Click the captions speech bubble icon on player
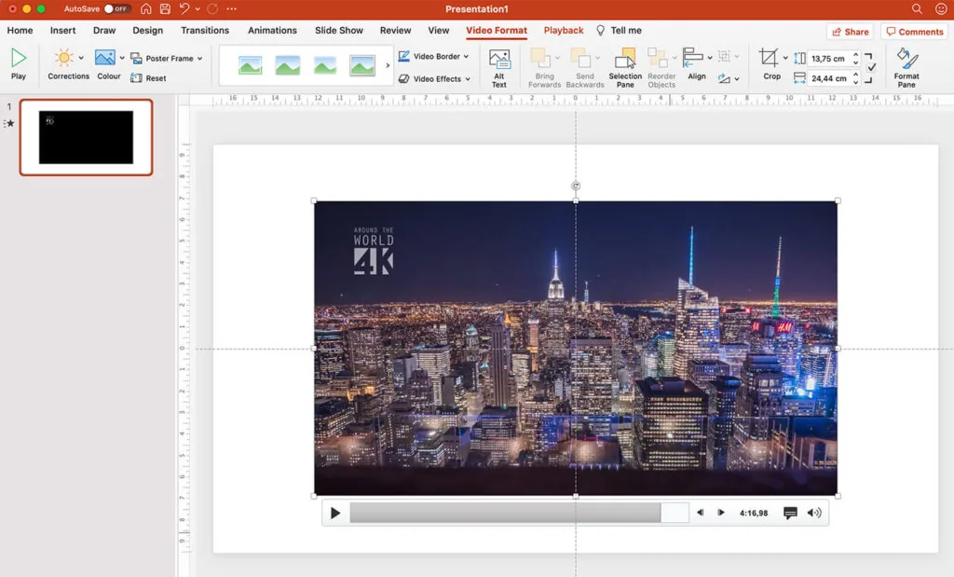This screenshot has height=577, width=954. click(x=790, y=513)
